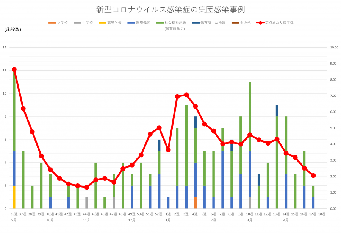341x233 pixels.
Task: Click the yellow segment in the 36週 bar
Action: [14, 197]
